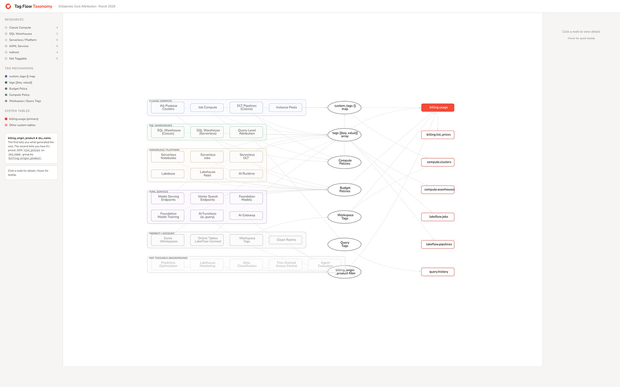Image resolution: width=620 pixels, height=387 pixels.
Task: Click Workspace / Query Tags legend entry
Action: [x=23, y=101]
